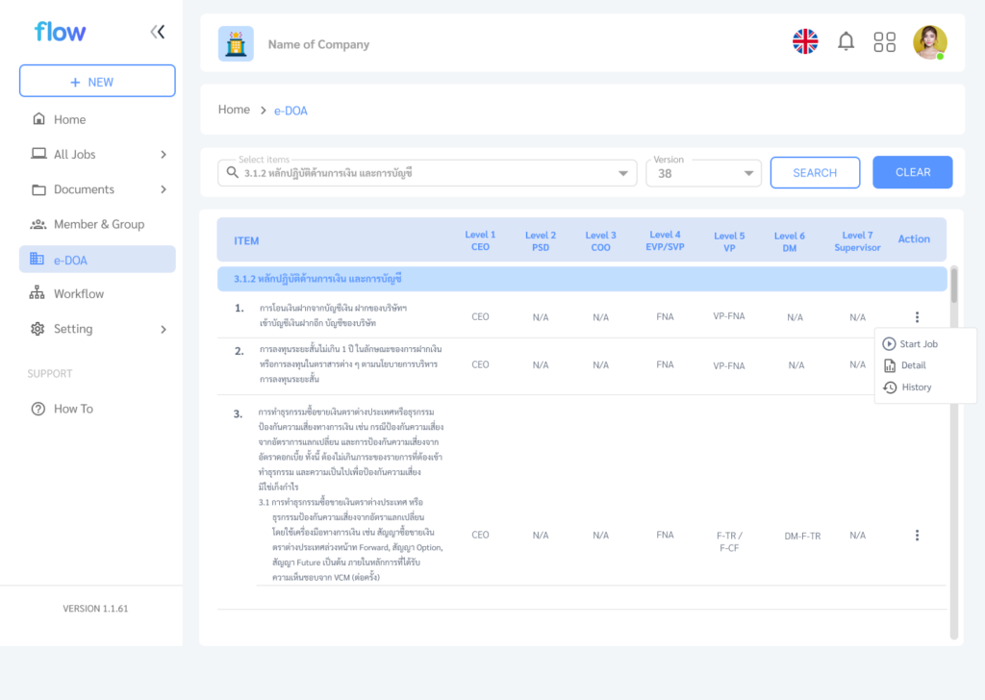Open the apps grid icon
Screen dimensions: 985x700
[884, 42]
